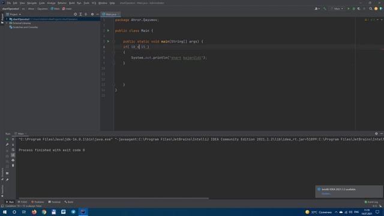This screenshot has width=384, height=216.
Task: Click Print icon in Run console
Action: coord(13,160)
